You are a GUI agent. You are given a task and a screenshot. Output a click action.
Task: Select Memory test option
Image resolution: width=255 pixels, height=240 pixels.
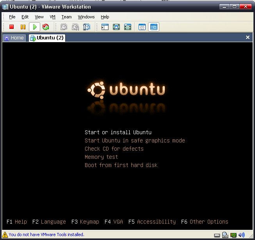pos(101,157)
